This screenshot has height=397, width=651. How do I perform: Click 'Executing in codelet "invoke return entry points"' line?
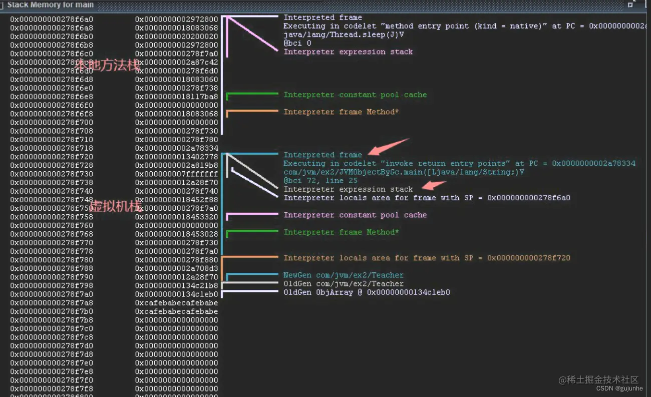click(x=459, y=163)
